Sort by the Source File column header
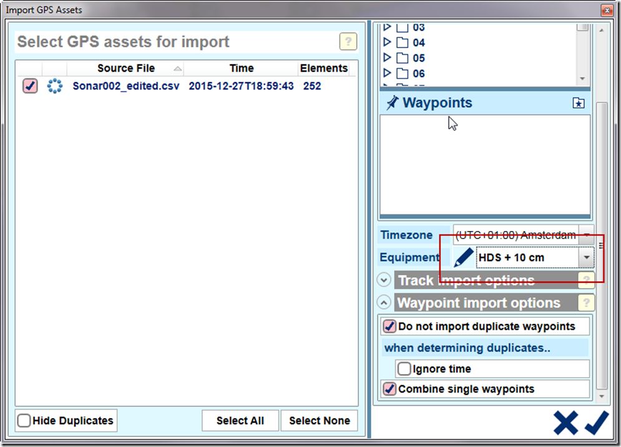 (x=125, y=68)
